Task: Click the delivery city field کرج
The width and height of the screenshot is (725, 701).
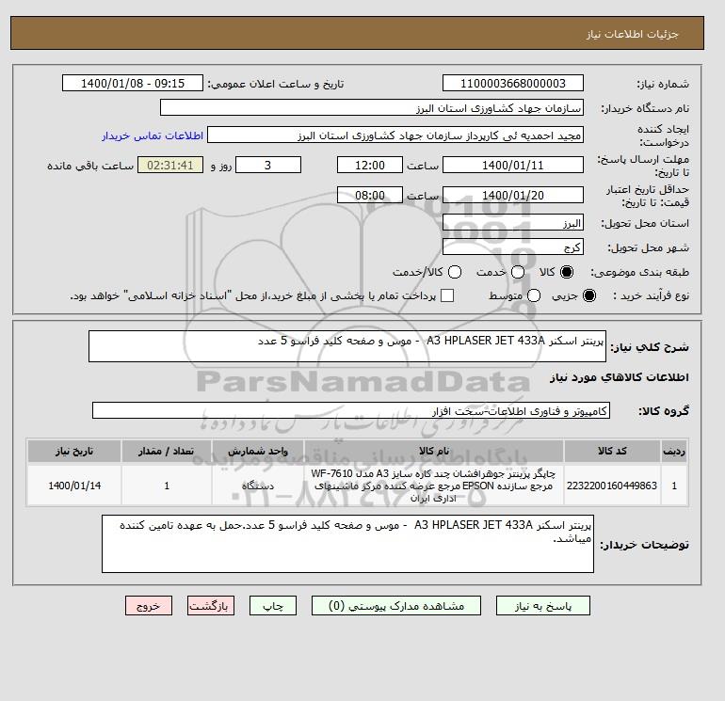Action: 513,247
